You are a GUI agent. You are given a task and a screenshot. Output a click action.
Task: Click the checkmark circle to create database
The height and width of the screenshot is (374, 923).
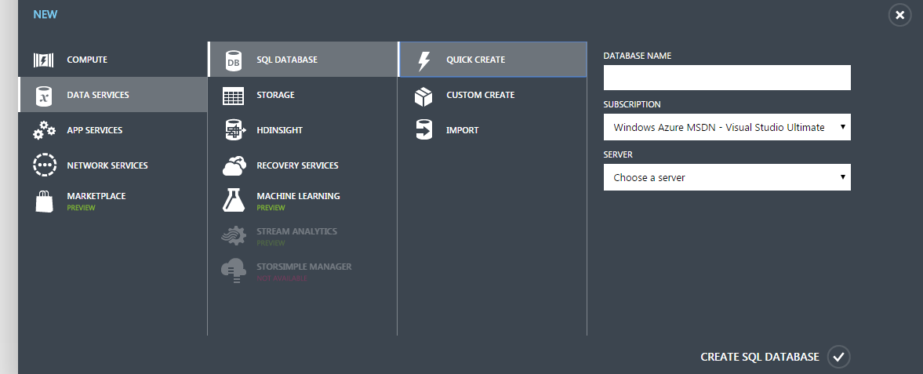click(839, 357)
